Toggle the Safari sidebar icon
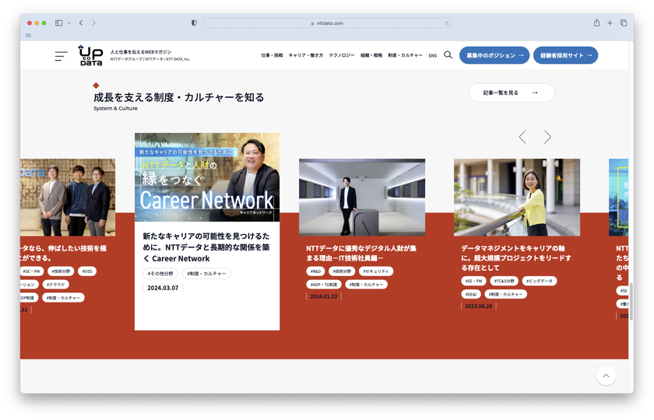This screenshot has width=654, height=420. pos(59,23)
